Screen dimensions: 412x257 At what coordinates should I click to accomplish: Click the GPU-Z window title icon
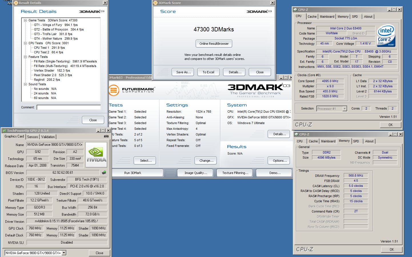click(4, 131)
